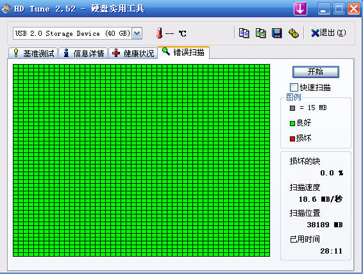Enable the 快速扫描 quick scan checkbox

(x=294, y=87)
